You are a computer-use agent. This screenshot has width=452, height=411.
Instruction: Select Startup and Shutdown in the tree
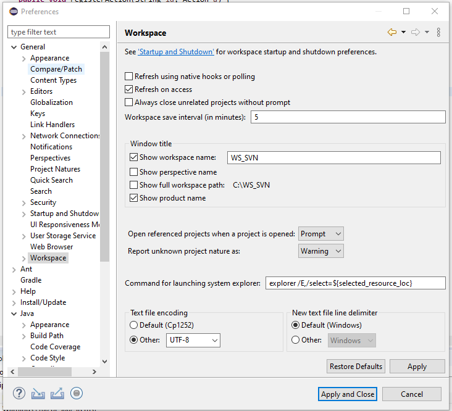(64, 214)
